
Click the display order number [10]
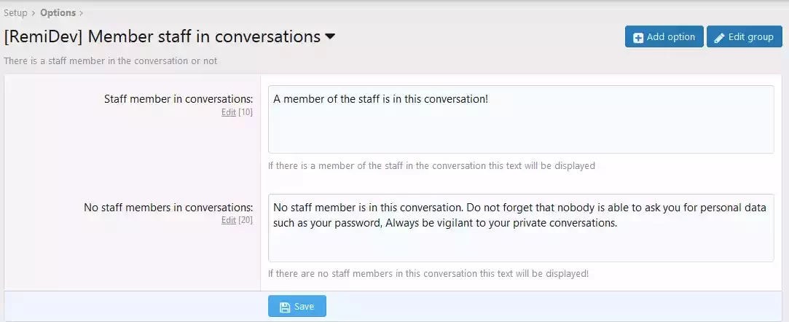tap(246, 112)
